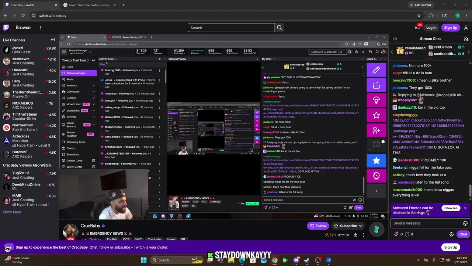Open Streaming Tools in Creator Dashboard
The height and width of the screenshot is (266, 472).
click(78, 142)
